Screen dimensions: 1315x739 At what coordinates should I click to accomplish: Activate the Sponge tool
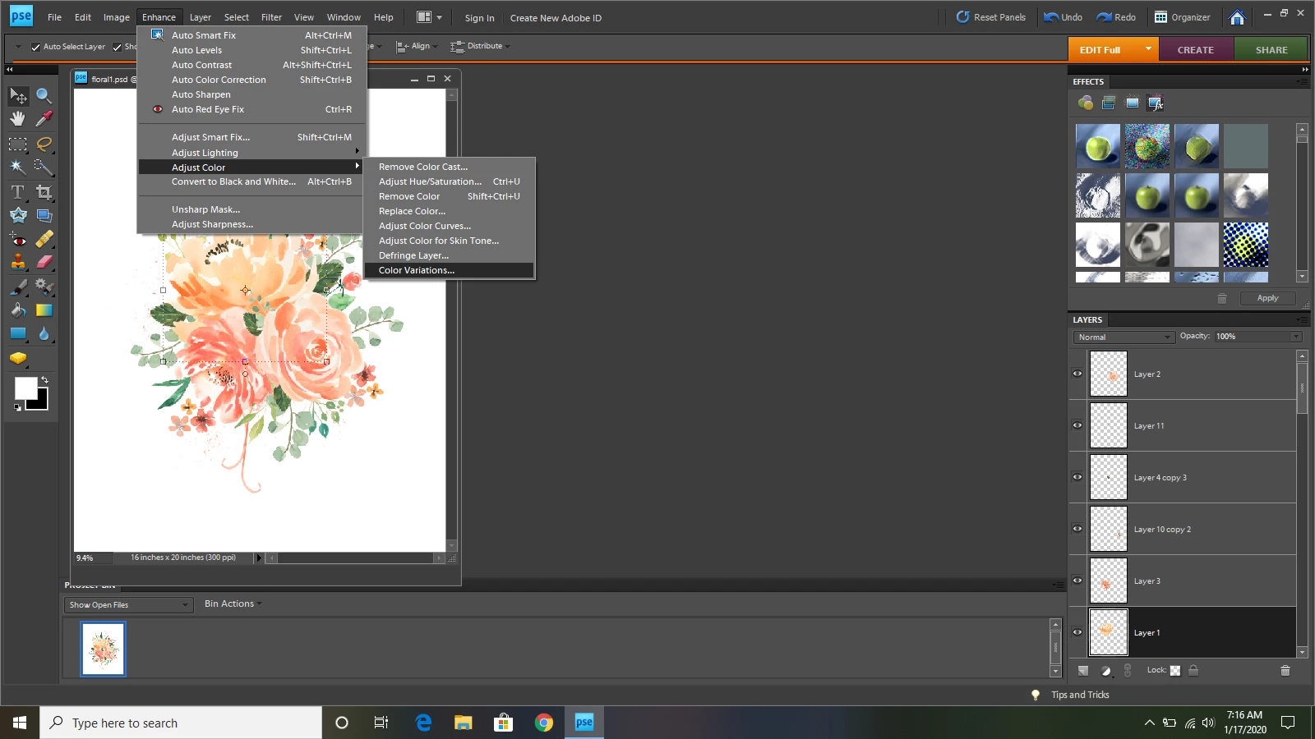(18, 358)
